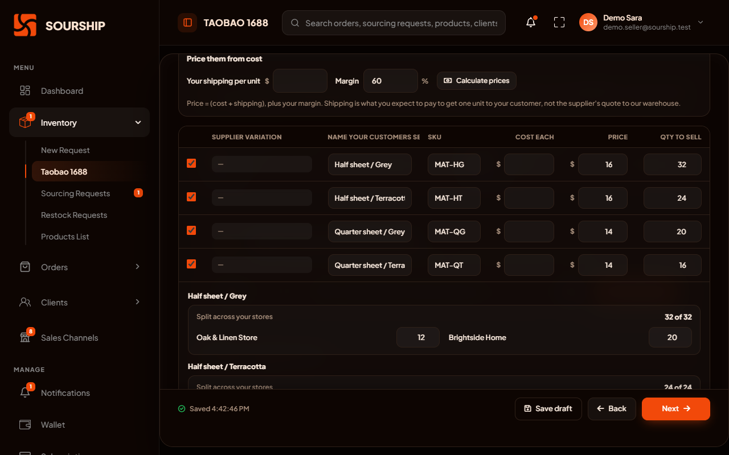This screenshot has height=455, width=729.
Task: Click the DS user avatar
Action: click(x=588, y=22)
